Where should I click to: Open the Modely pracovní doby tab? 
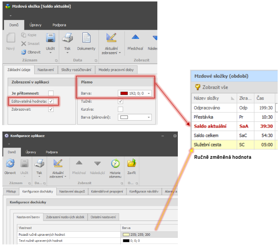[116, 70]
